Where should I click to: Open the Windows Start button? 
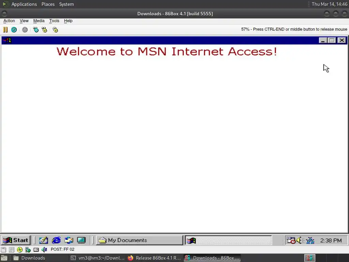click(16, 240)
